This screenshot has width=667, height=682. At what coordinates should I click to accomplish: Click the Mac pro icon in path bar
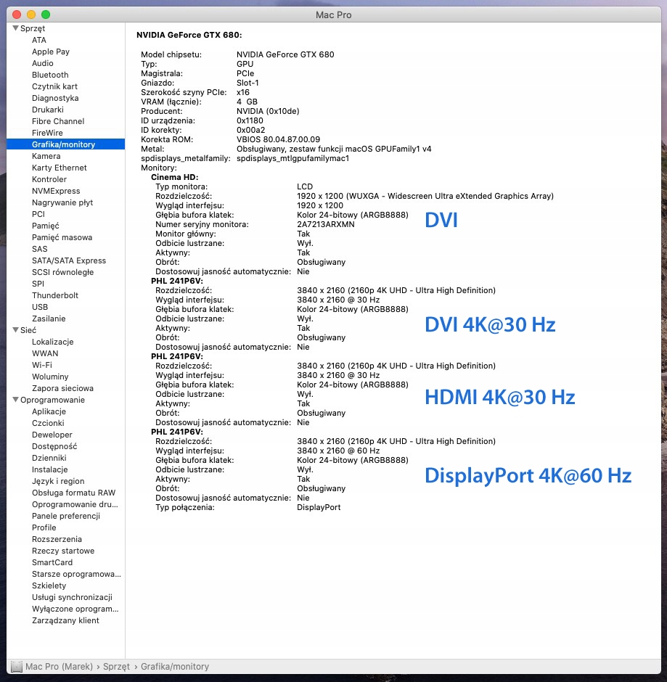pos(17,666)
